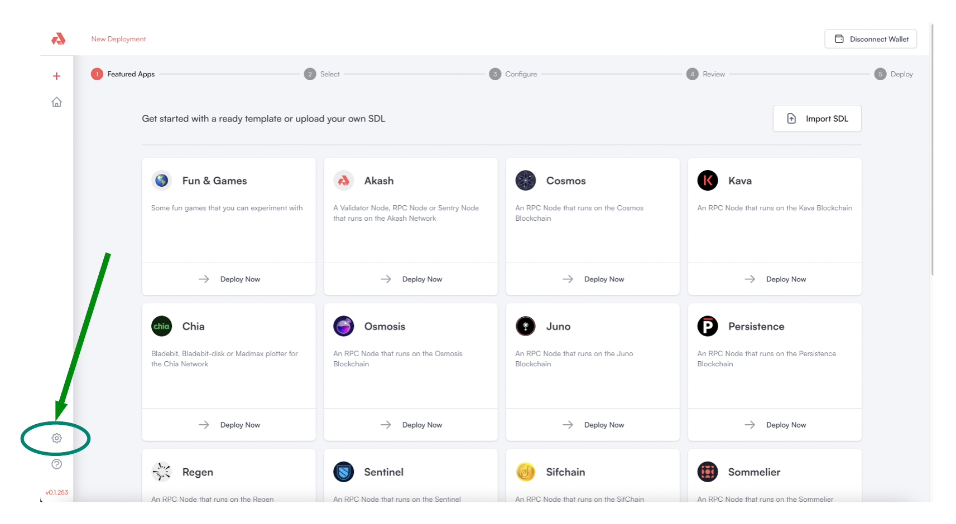This screenshot has height=524, width=956.
Task: Click the plus new deployment sidebar icon
Action: (56, 76)
